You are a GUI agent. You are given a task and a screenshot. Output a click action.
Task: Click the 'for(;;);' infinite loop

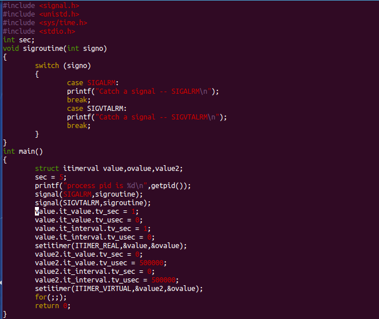(51, 297)
